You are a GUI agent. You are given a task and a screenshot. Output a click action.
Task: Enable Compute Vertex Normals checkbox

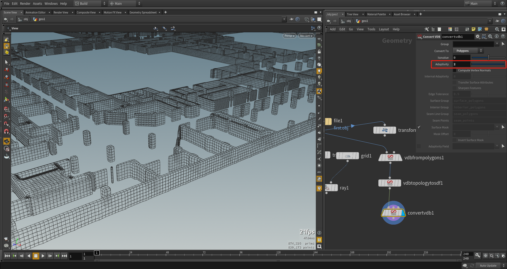[x=455, y=71]
